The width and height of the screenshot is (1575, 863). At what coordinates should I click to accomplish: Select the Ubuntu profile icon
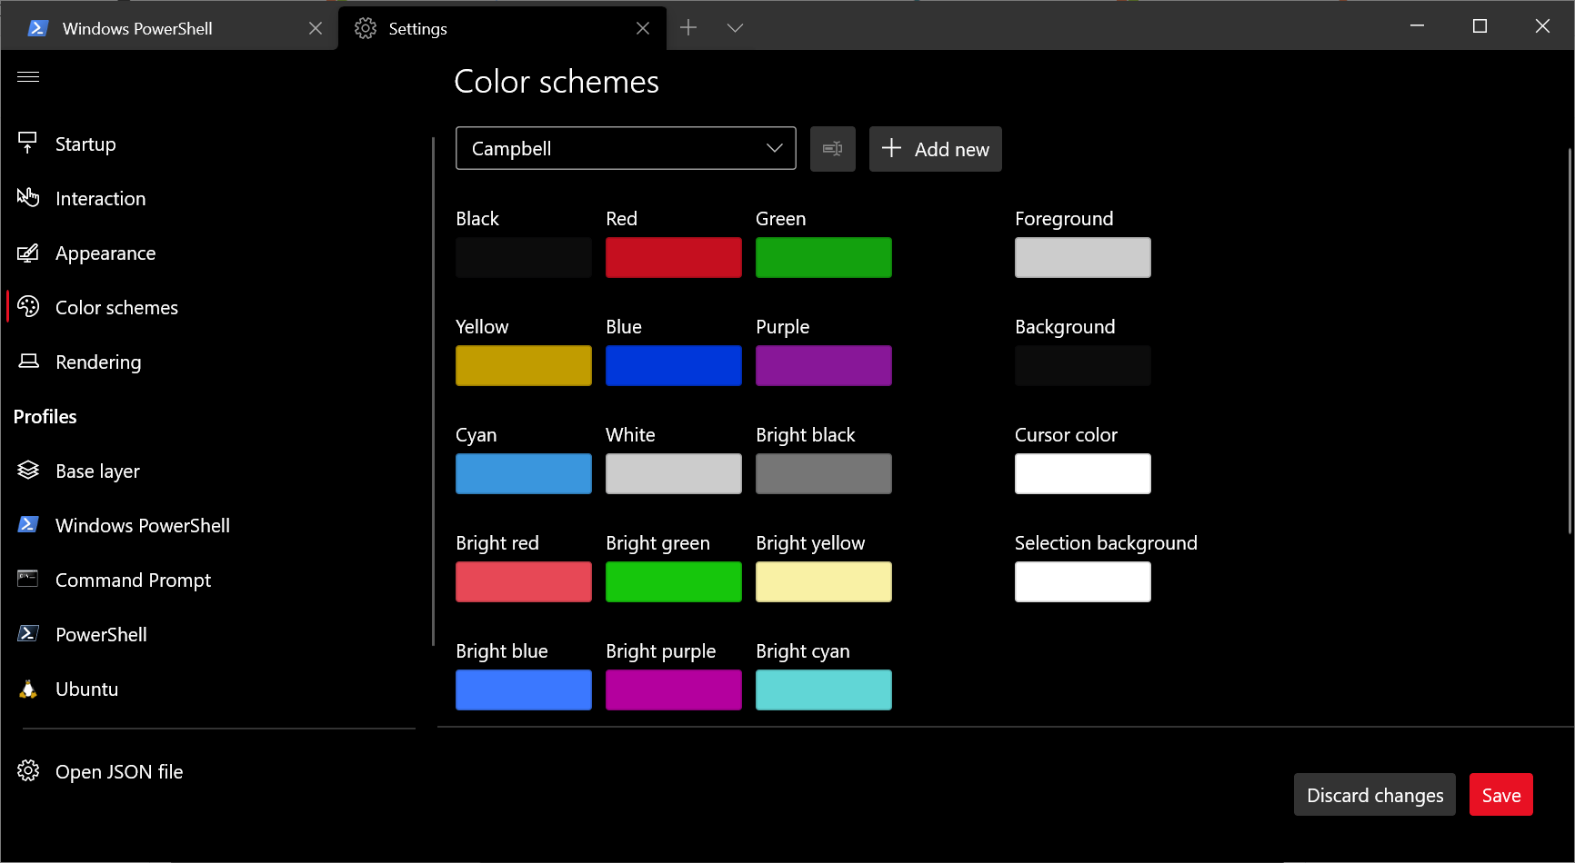[27, 689]
